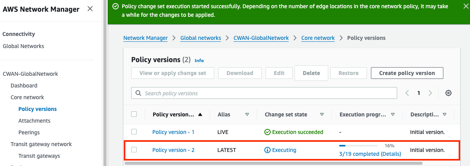The height and width of the screenshot is (166, 470).
Task: Go to next page arrow
Action: [430, 93]
